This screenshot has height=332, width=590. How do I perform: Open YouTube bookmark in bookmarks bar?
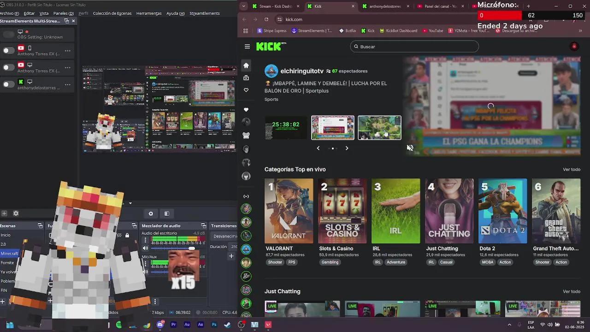click(432, 31)
